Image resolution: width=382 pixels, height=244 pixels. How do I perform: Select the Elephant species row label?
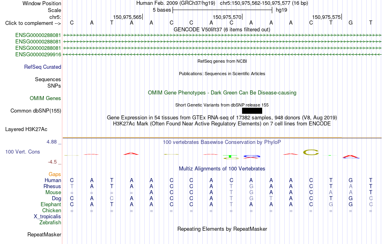coord(51,204)
